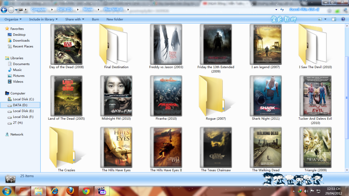Go to Computer in the address breadcrumb
Image resolution: width=349 pixels, height=196 pixels.
point(39,9)
